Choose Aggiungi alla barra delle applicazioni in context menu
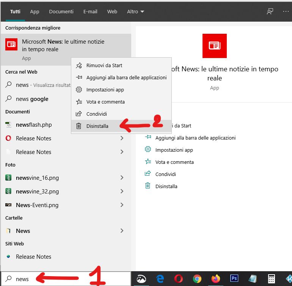The image size is (292, 286). (121, 77)
